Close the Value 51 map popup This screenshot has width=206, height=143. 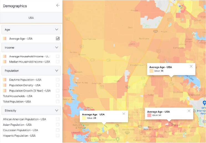click(189, 111)
